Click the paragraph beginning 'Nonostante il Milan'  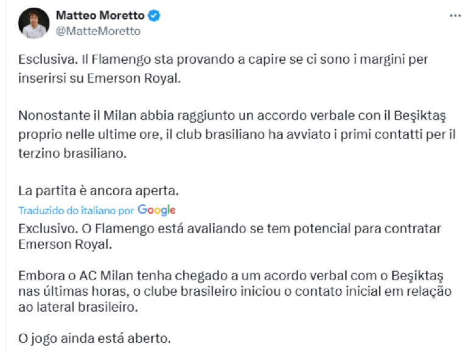236,134
